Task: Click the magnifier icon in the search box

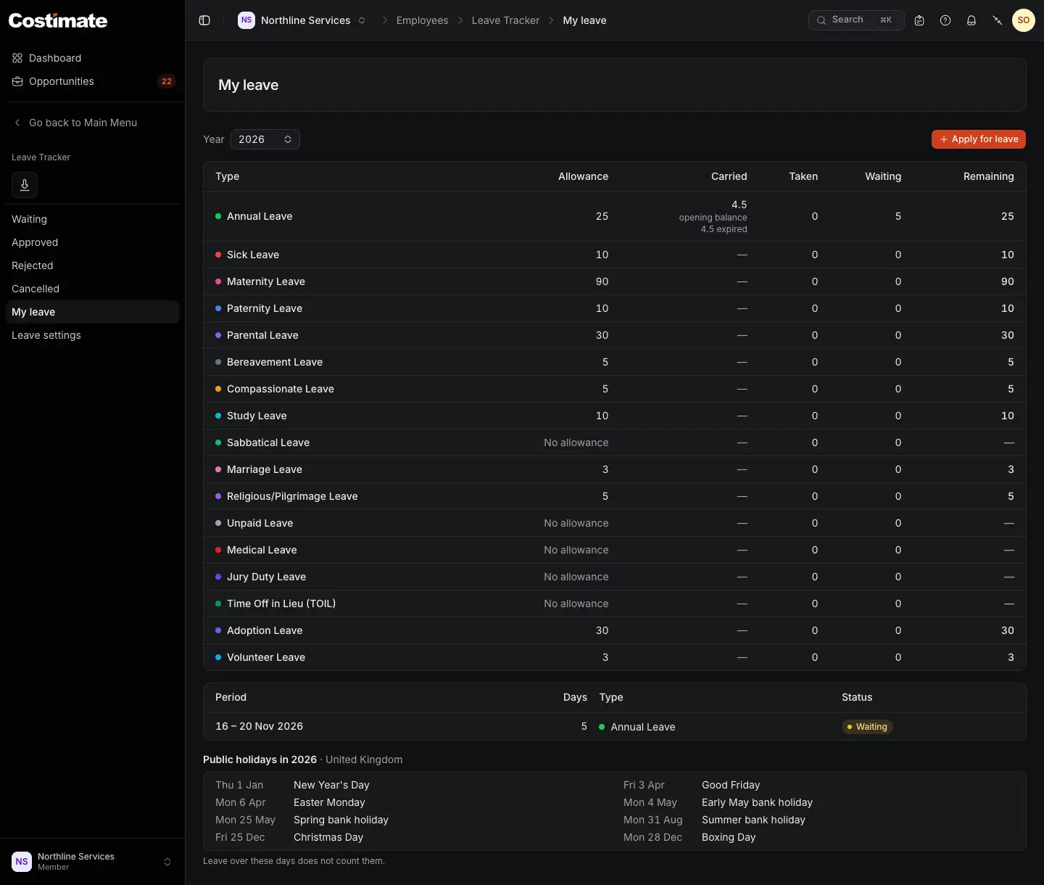Action: (x=821, y=20)
